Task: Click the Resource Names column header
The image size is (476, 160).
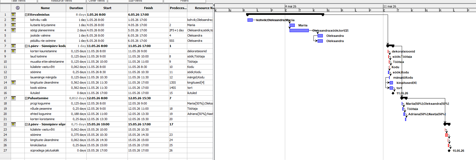Action: 200,8
